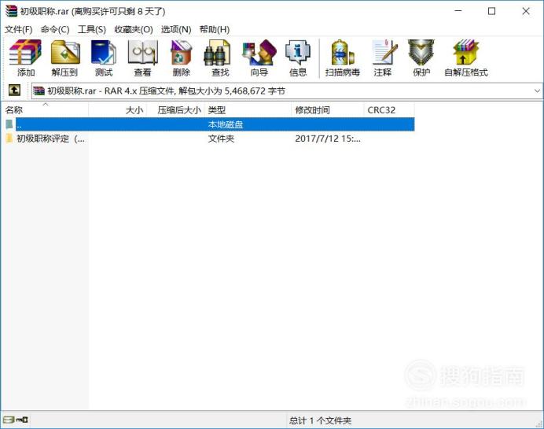
Task: Click the 保护 (Protect) shield icon
Action: coord(421,58)
